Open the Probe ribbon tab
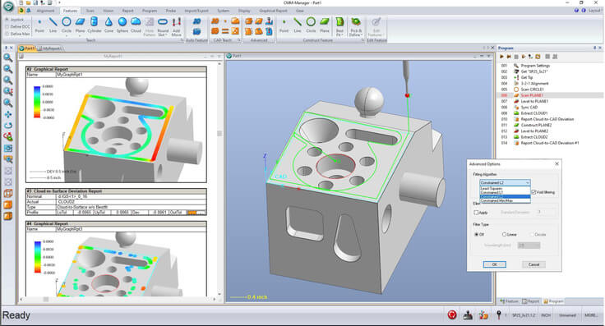Image resolution: width=605 pixels, height=326 pixels. click(170, 11)
